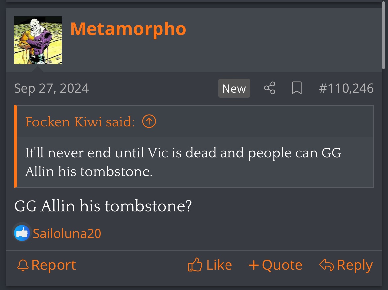This screenshot has width=388, height=290.
Task: Expand the quoted text about Vic
Action: 183,162
